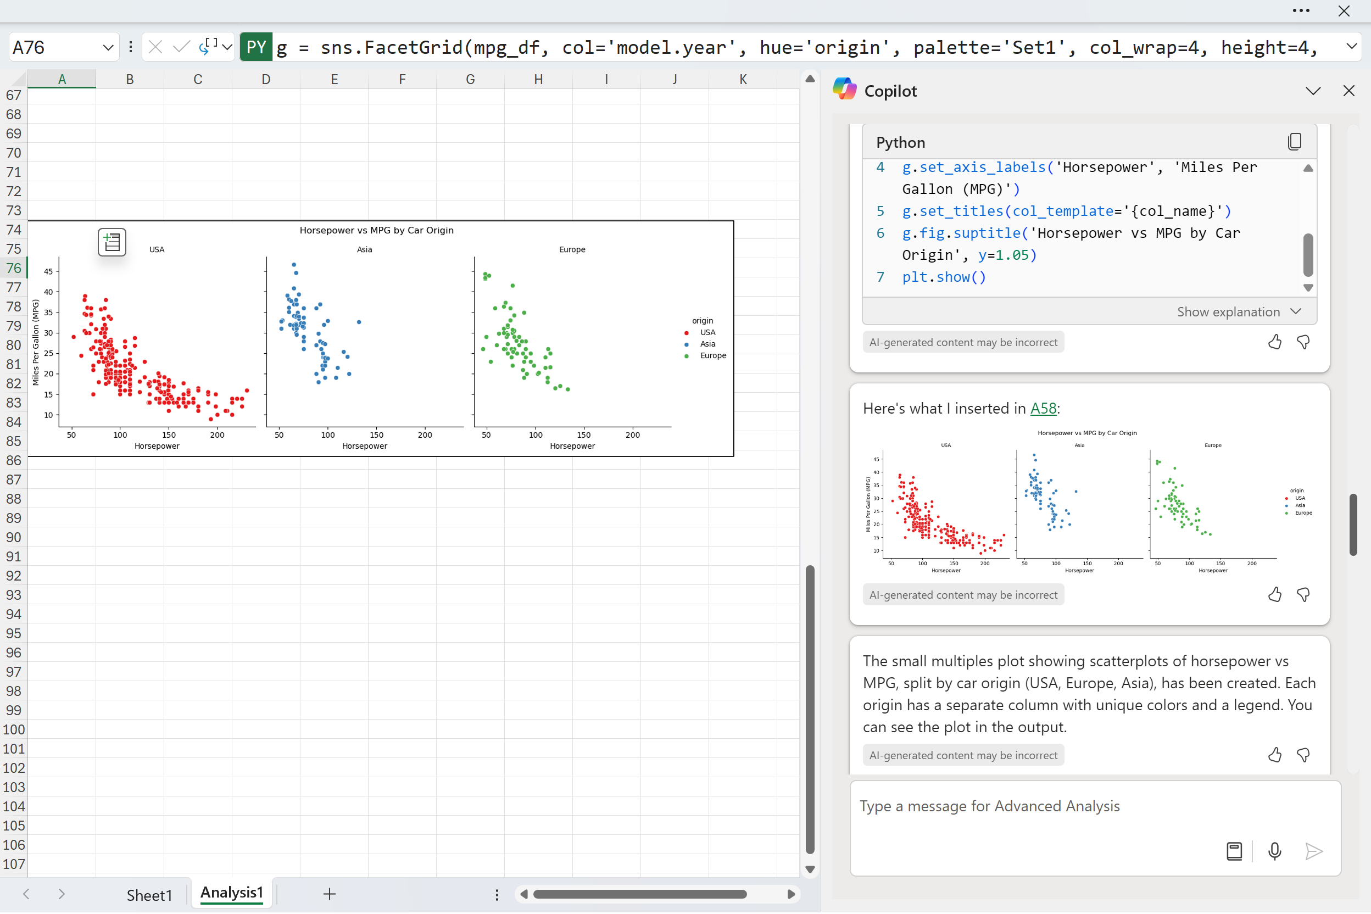Collapse the Copilot pane chevron
The height and width of the screenshot is (914, 1371).
pos(1313,91)
